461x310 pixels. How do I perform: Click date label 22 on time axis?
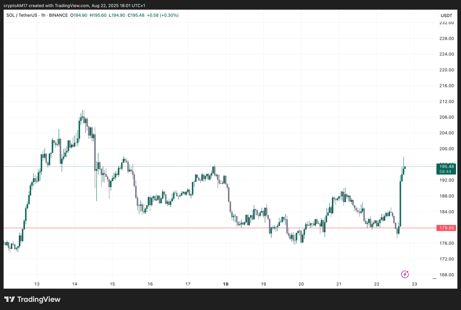coord(376,284)
